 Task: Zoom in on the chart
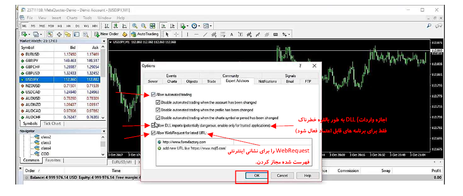135,26
